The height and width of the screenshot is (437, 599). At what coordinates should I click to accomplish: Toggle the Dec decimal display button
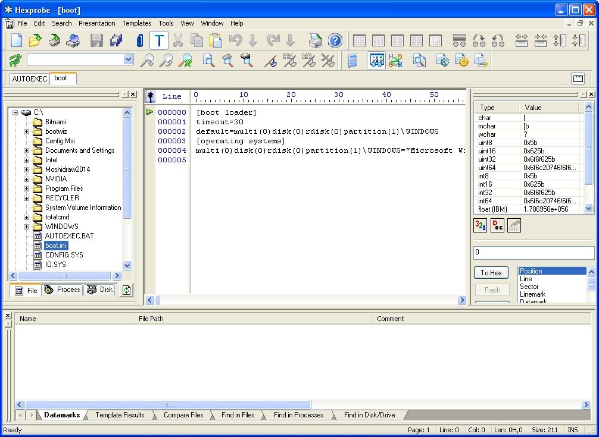(x=497, y=225)
